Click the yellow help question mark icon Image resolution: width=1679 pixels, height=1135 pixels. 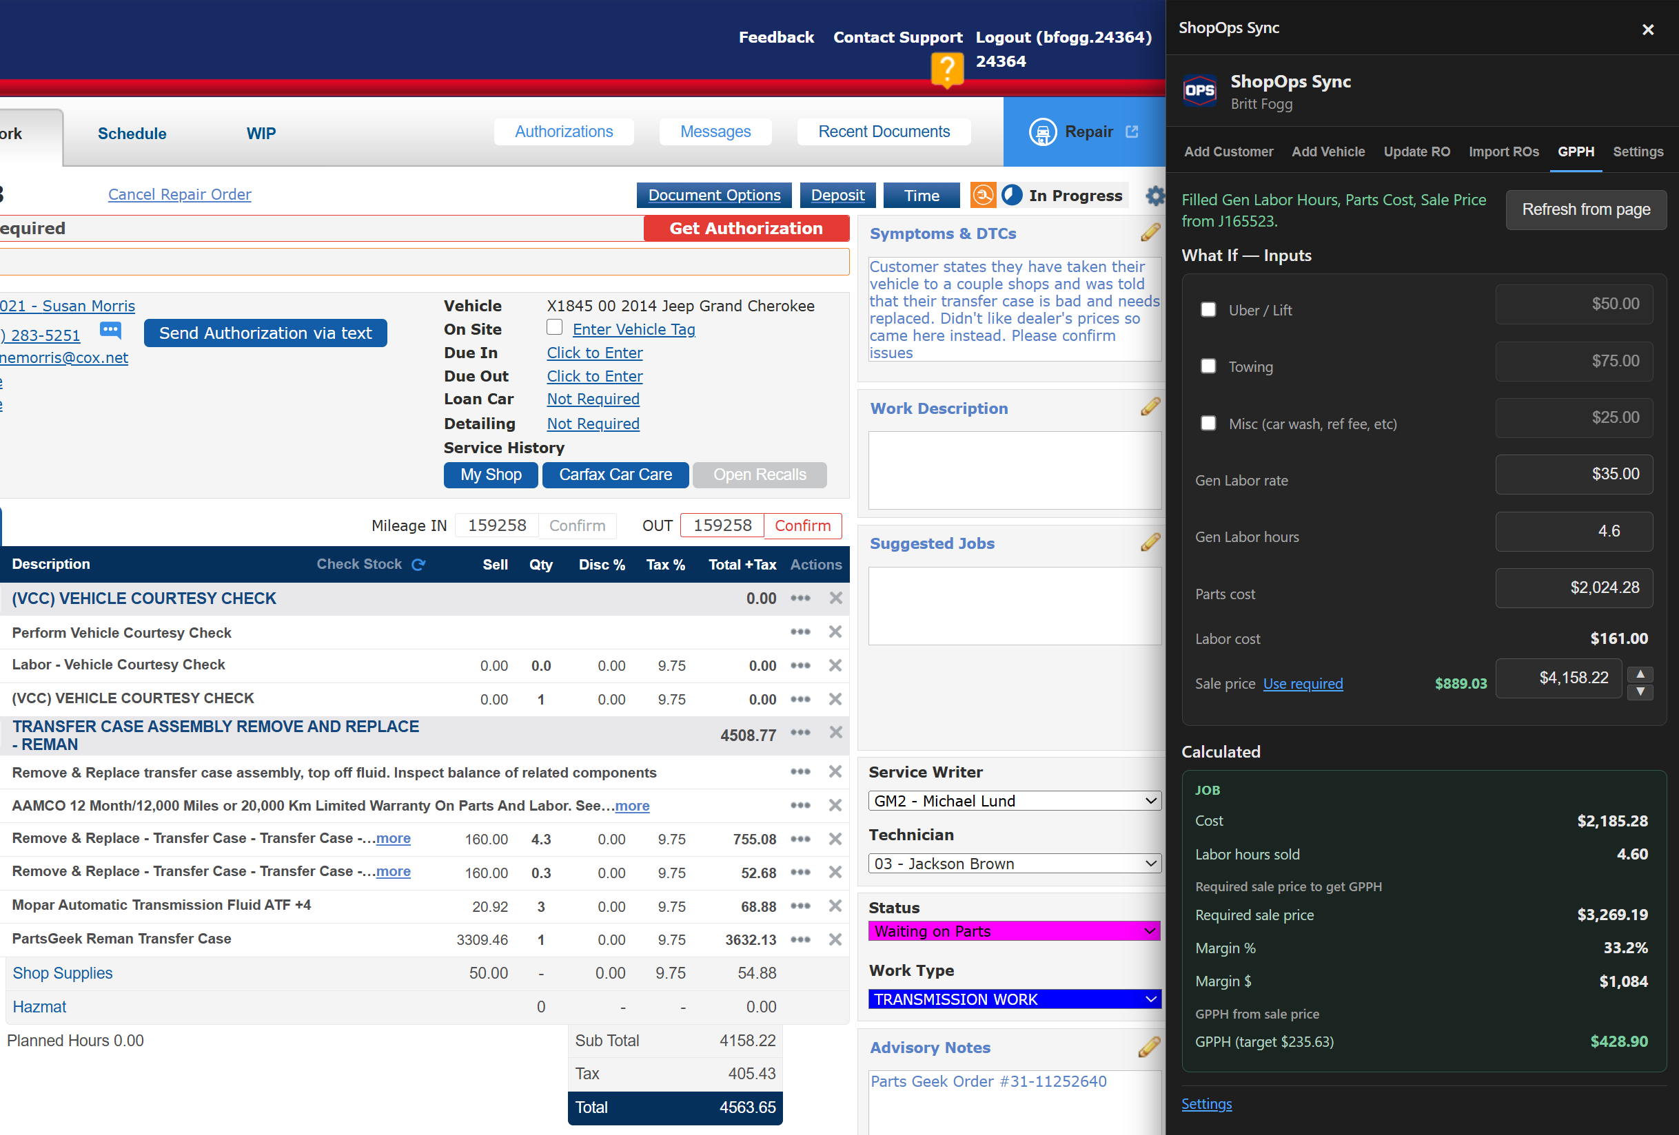click(946, 70)
